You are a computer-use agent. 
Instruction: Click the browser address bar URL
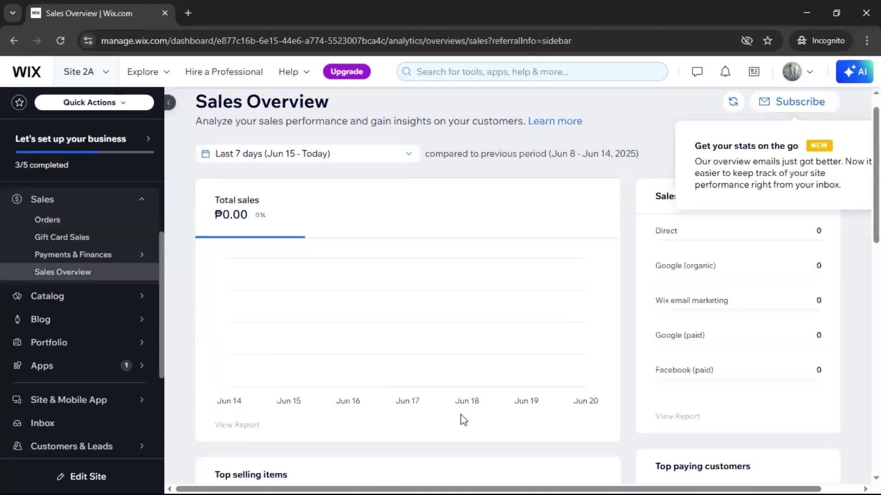[336, 41]
